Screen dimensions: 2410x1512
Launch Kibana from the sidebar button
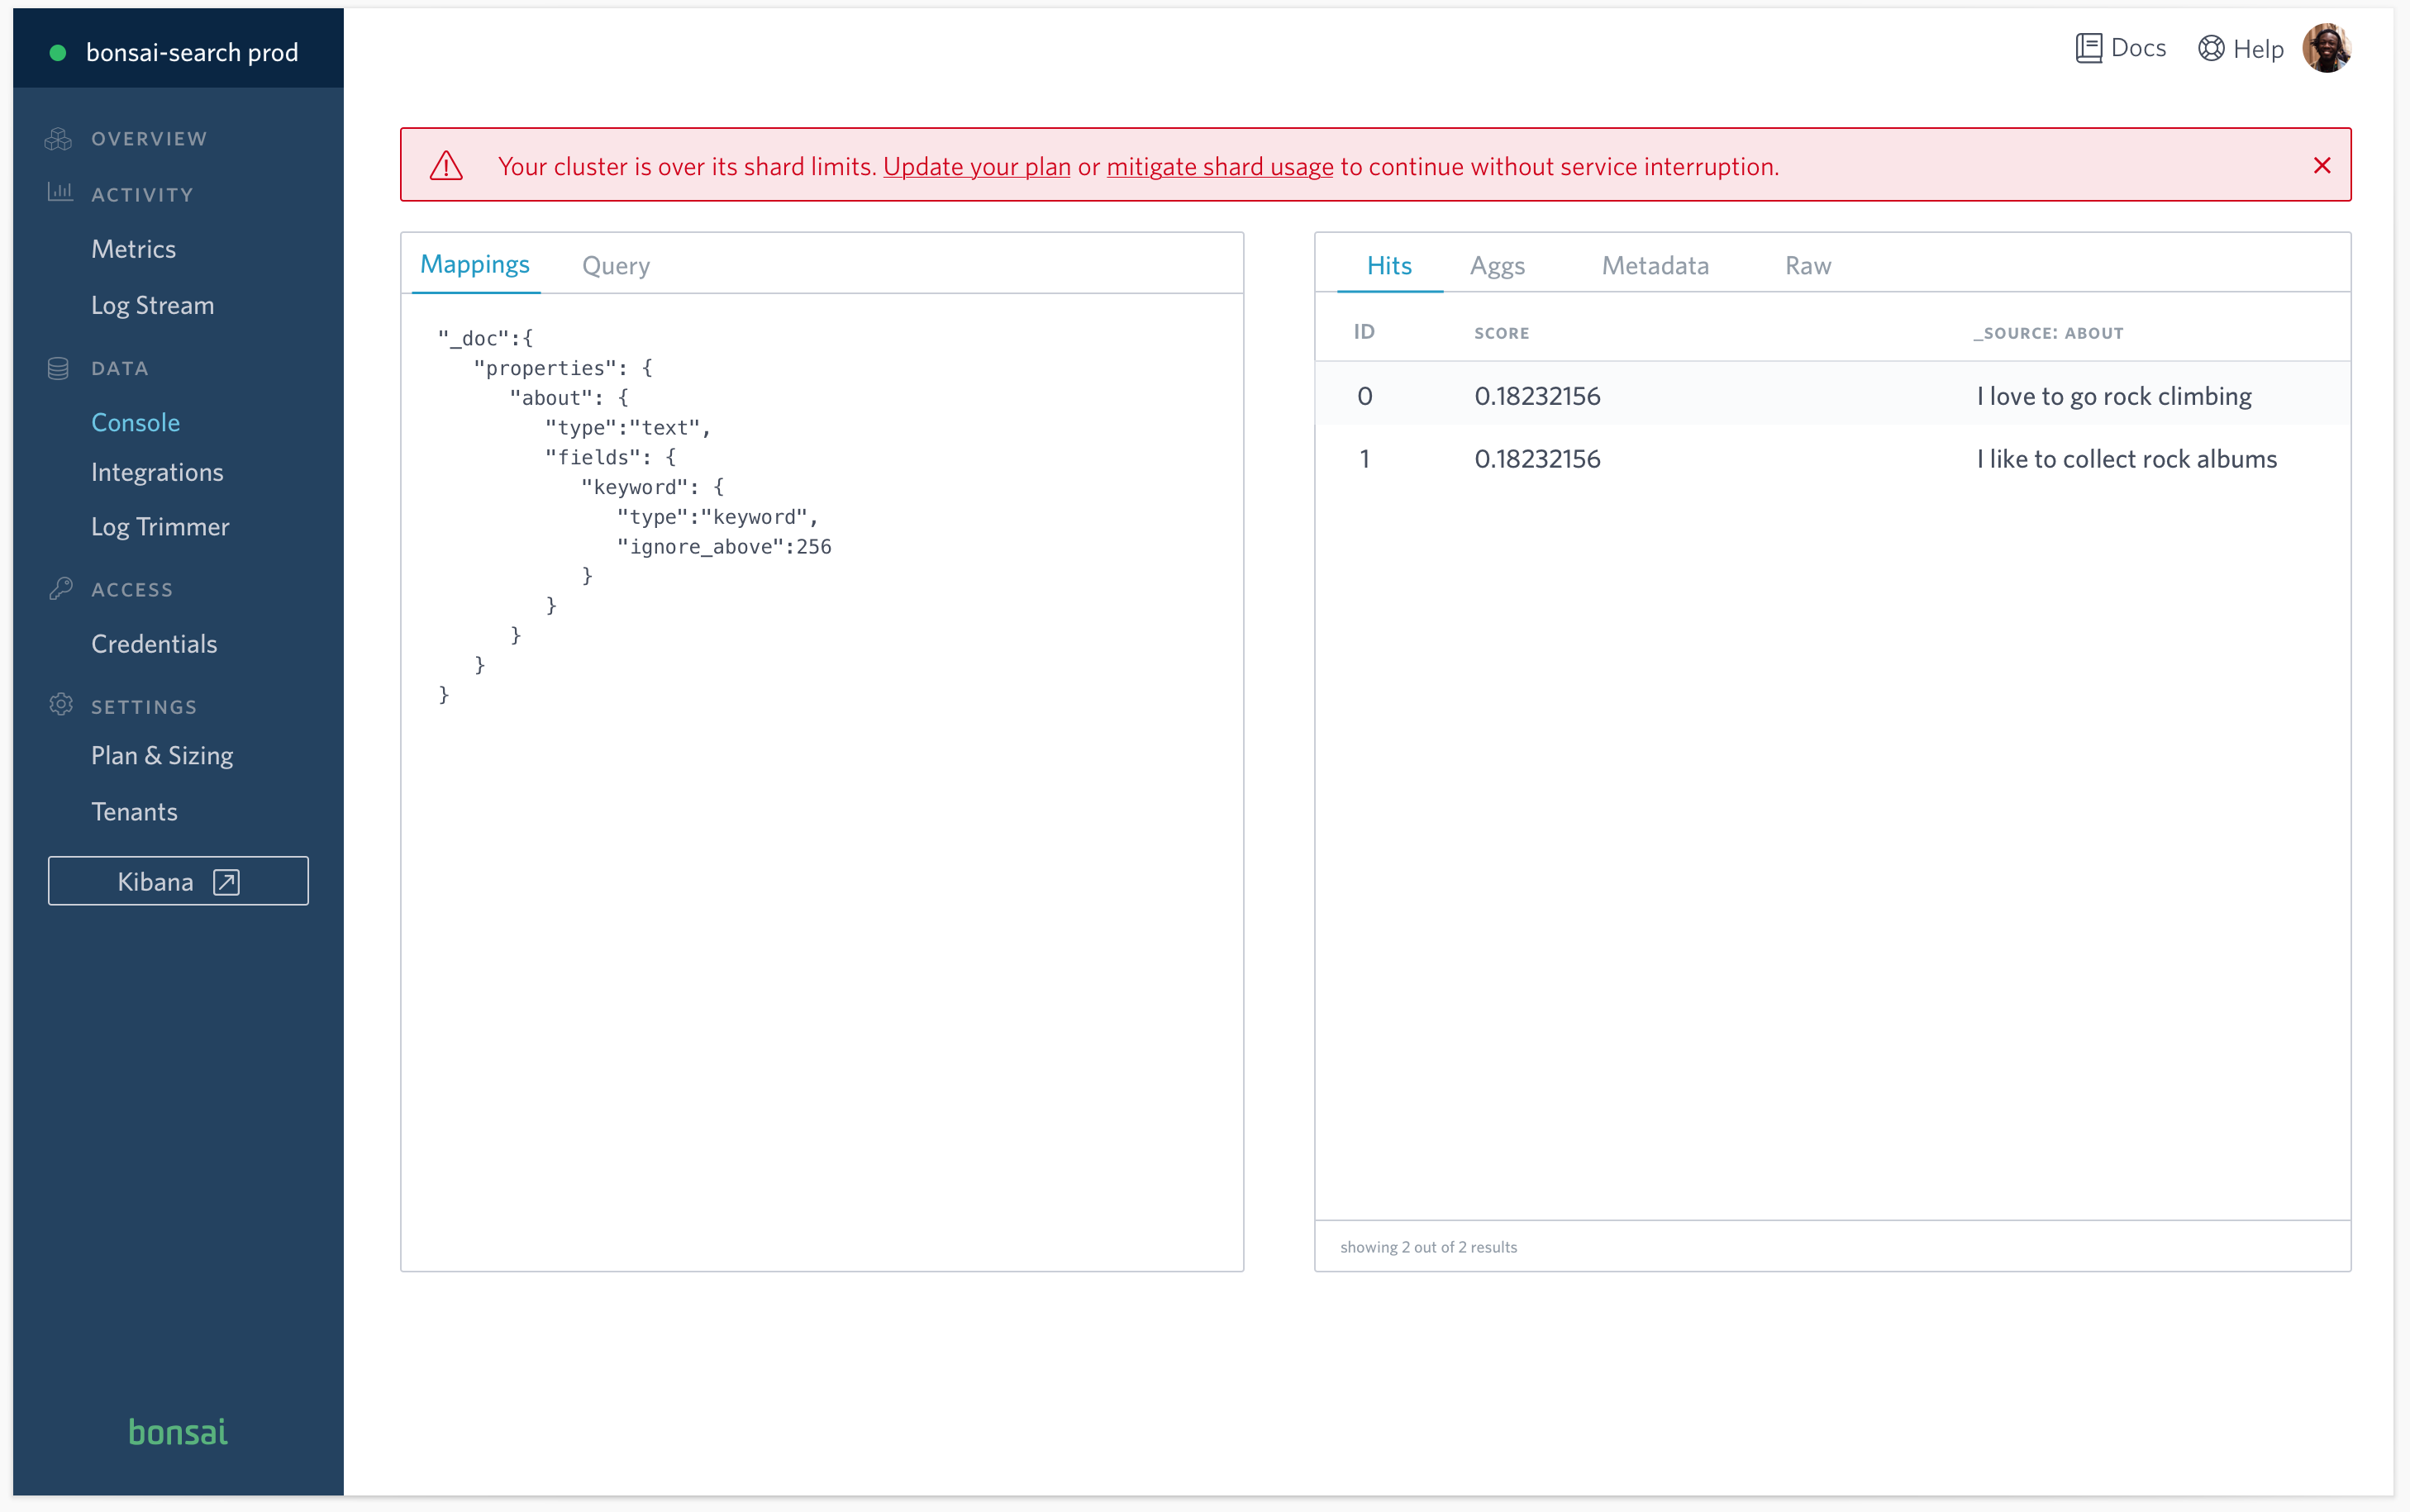(x=178, y=881)
